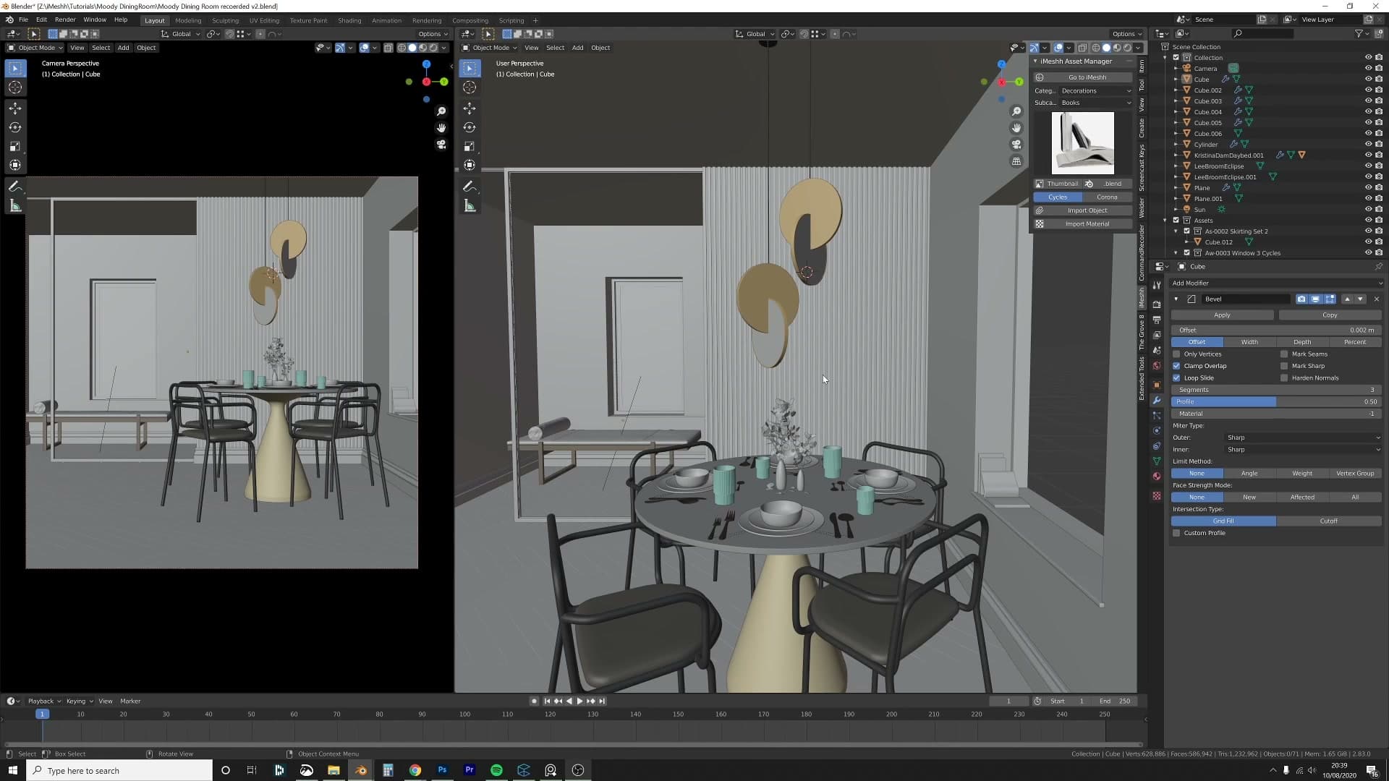Click the Import Material button

tap(1083, 224)
